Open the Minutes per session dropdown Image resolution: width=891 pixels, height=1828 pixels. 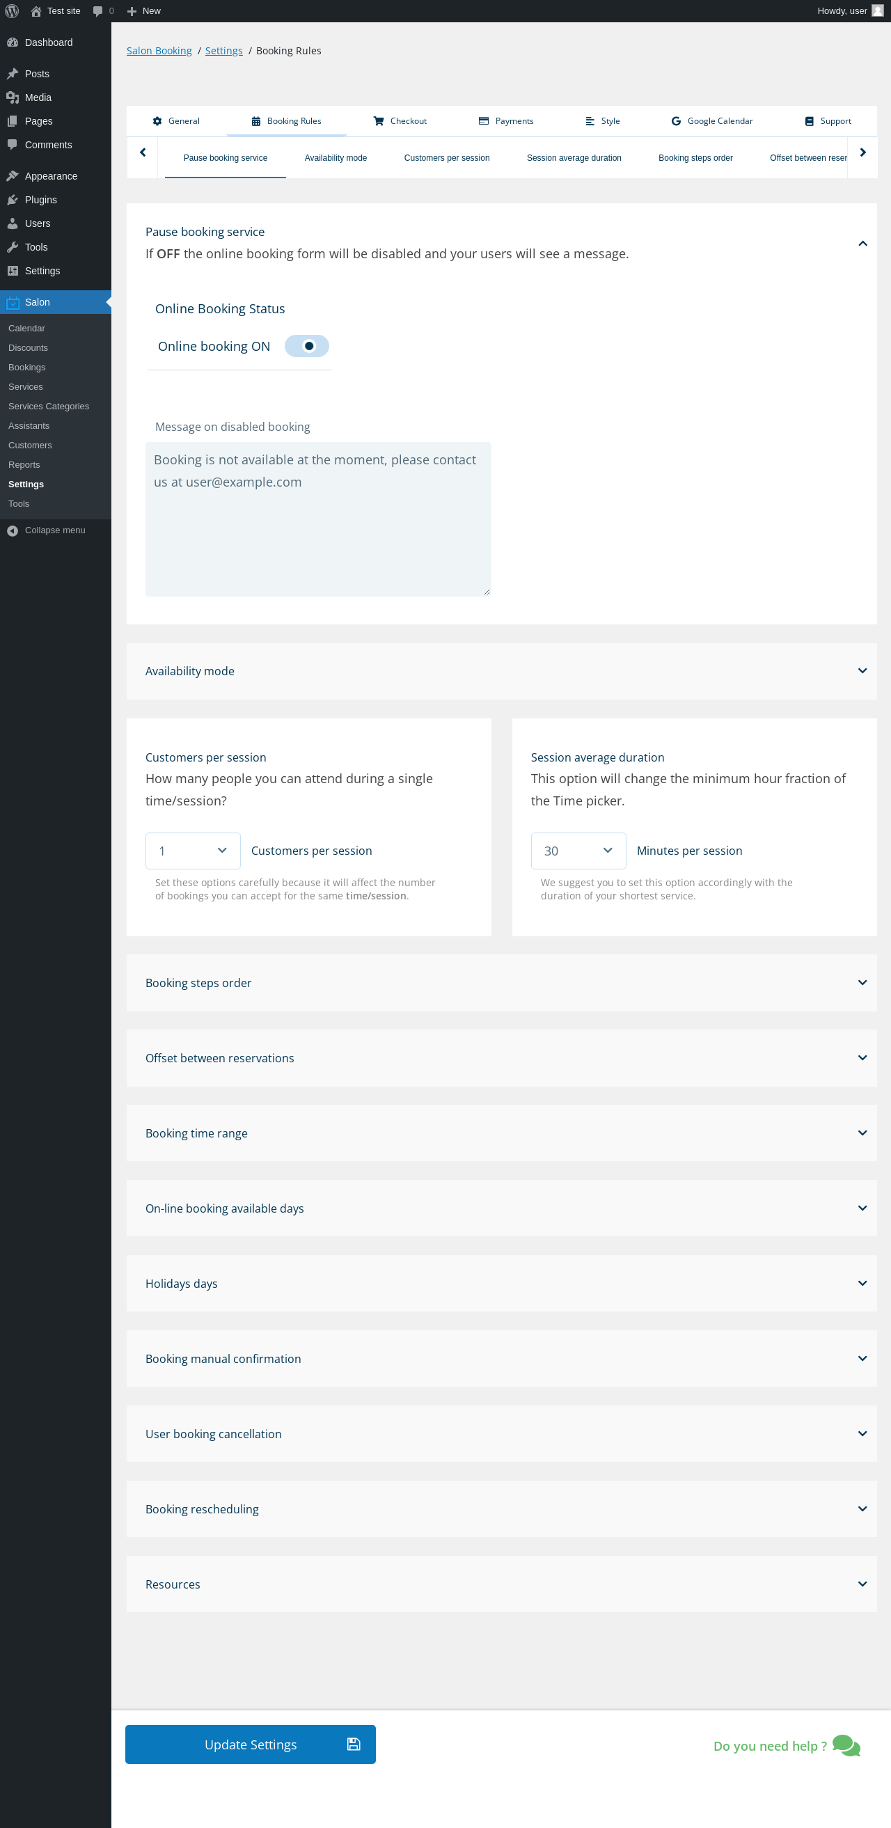(578, 850)
